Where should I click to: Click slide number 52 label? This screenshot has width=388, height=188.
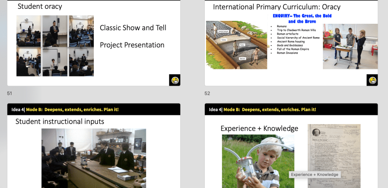point(207,94)
